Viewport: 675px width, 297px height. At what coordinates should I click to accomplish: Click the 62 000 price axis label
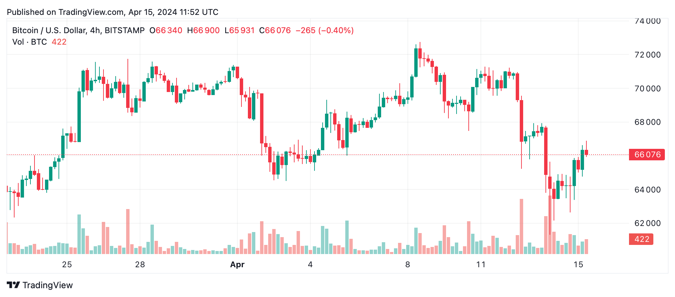click(x=647, y=223)
